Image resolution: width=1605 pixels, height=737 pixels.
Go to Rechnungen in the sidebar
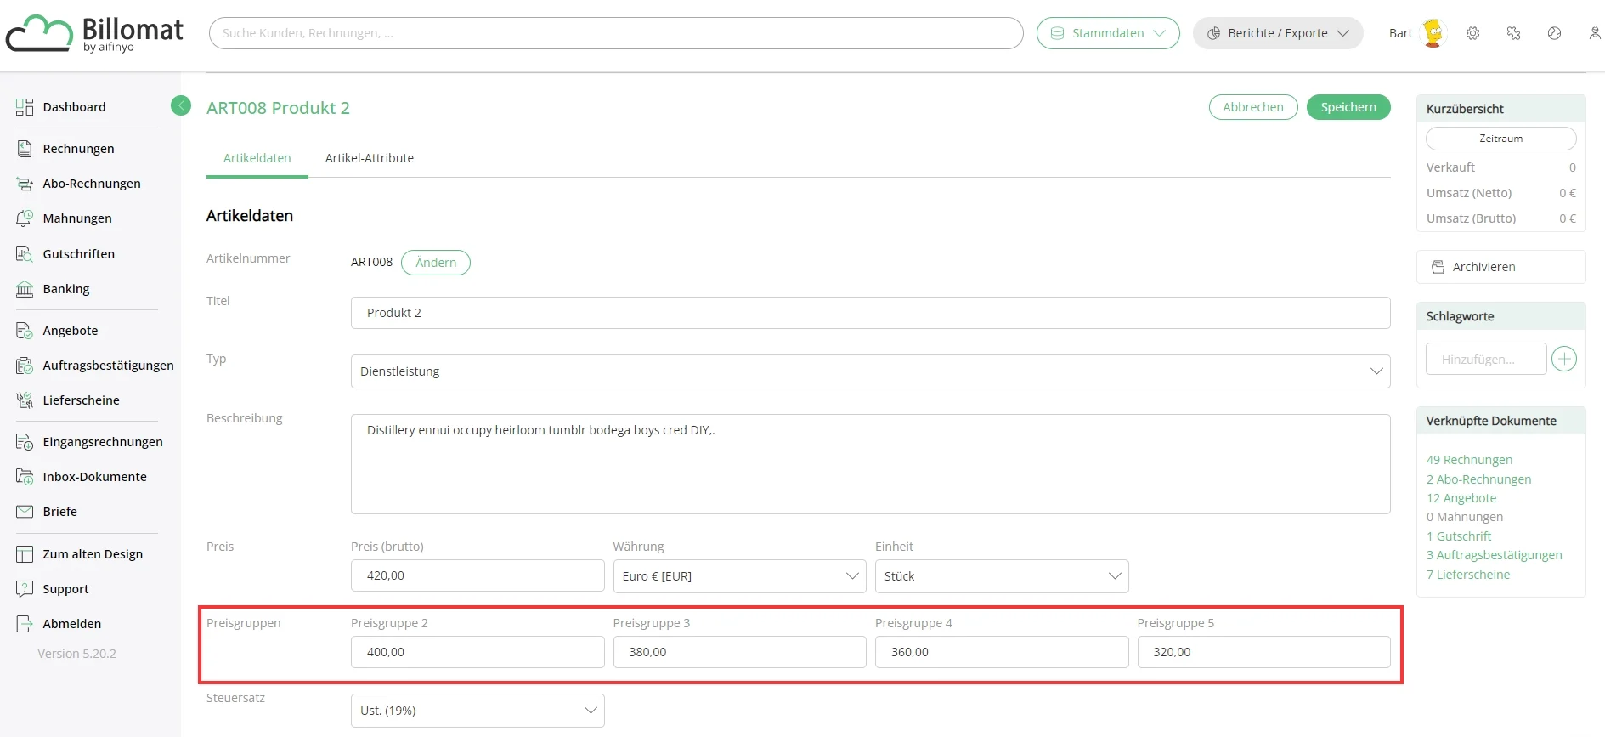point(78,149)
